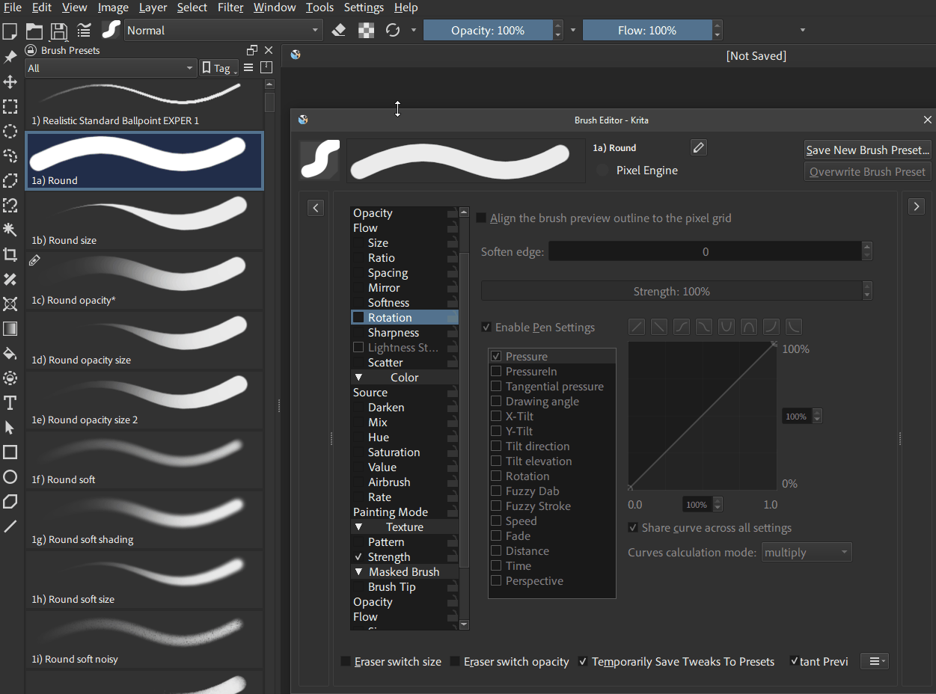Enable Eraser switch size checkbox
The width and height of the screenshot is (936, 694).
[346, 662]
